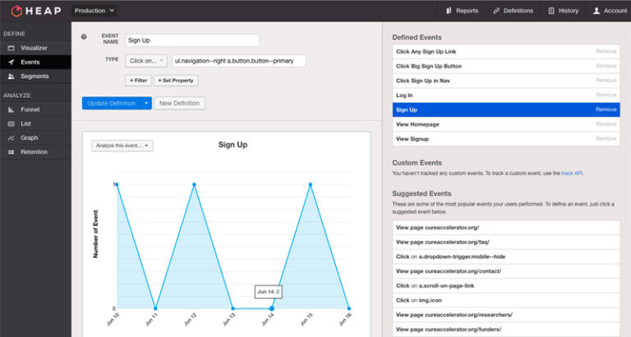Image resolution: width=631 pixels, height=337 pixels.
Task: Select the Jun 14 data point
Action: [x=272, y=308]
